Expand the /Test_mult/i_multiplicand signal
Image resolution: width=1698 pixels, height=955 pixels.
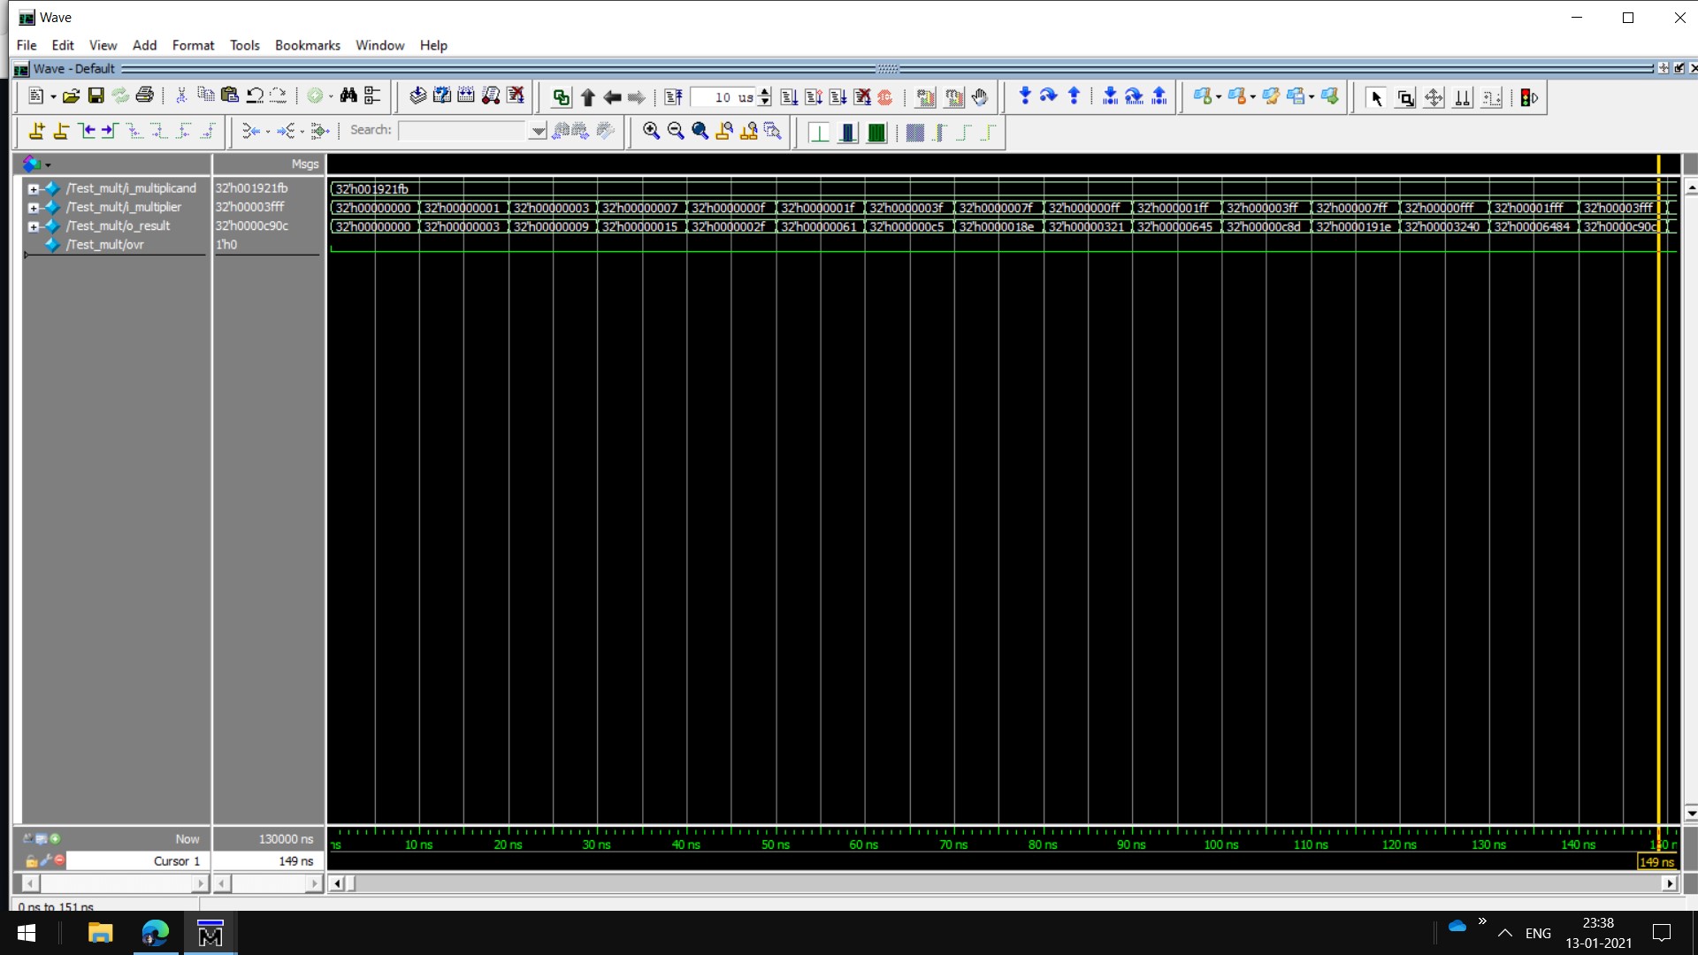[34, 188]
